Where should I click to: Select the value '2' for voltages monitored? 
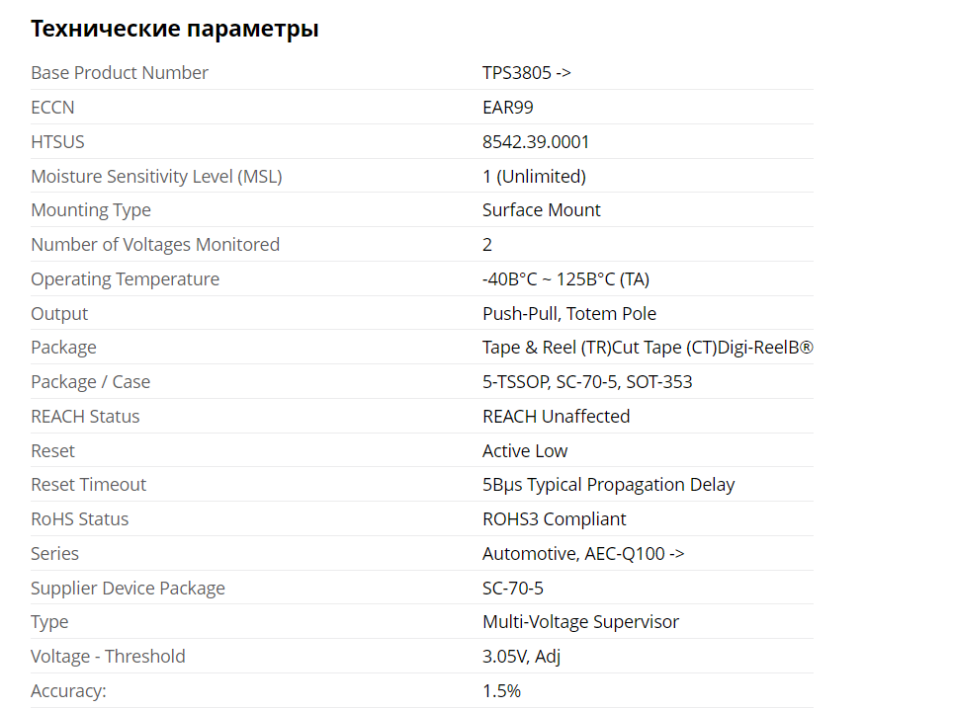pos(487,245)
